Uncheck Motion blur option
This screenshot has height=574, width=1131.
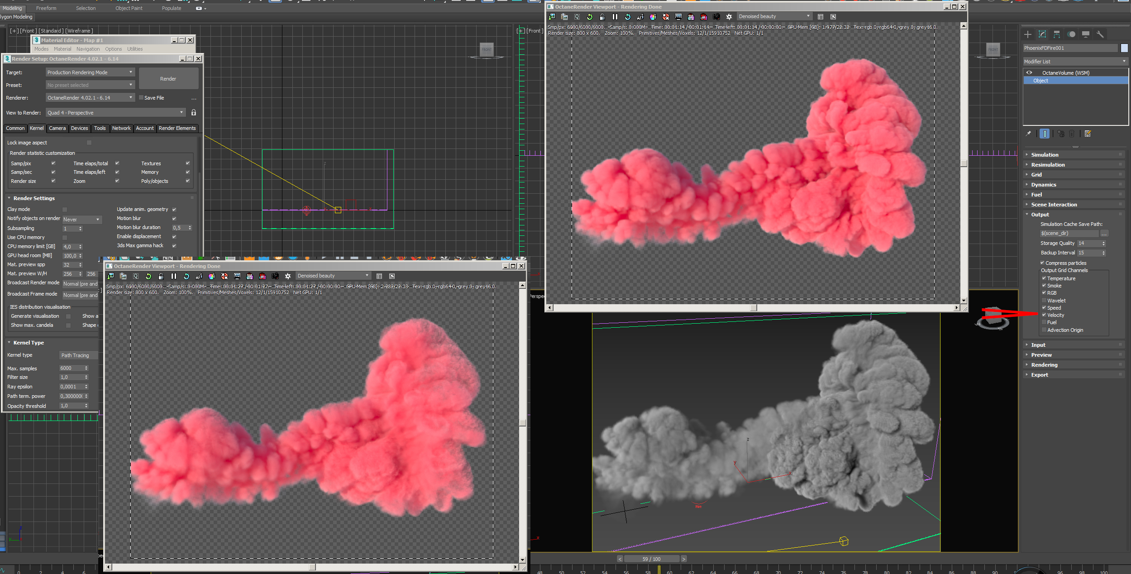(x=174, y=219)
